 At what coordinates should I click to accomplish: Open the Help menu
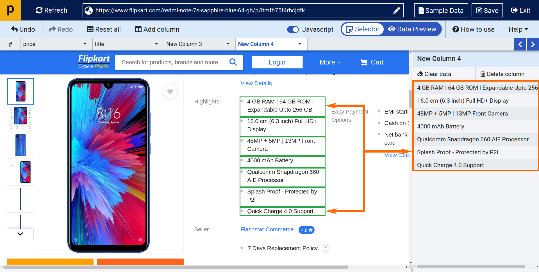(x=518, y=29)
